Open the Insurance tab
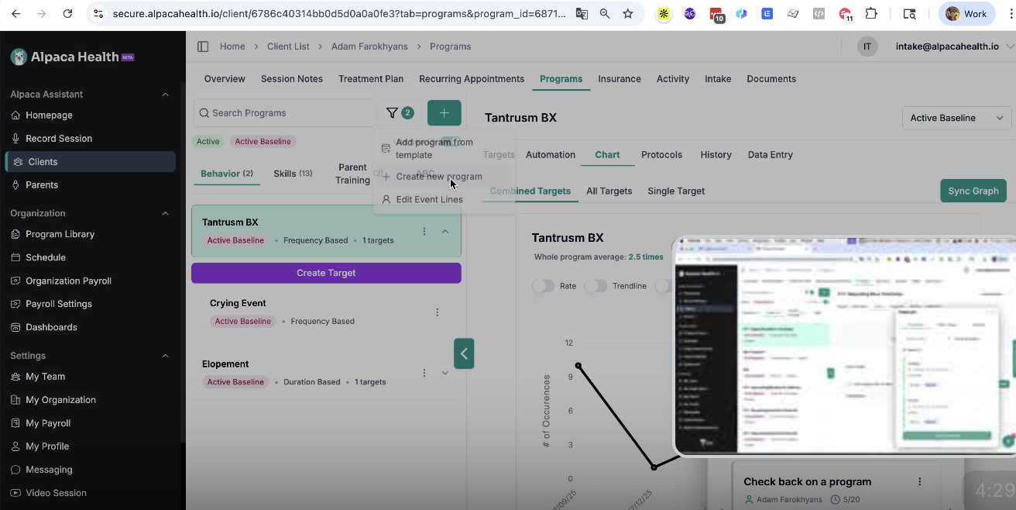Screen dimensions: 1016x510 tap(620, 79)
